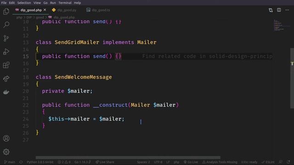This screenshot has height=165, width=294.
Task: Click the __construct method name on line 22
Action: tap(110, 105)
